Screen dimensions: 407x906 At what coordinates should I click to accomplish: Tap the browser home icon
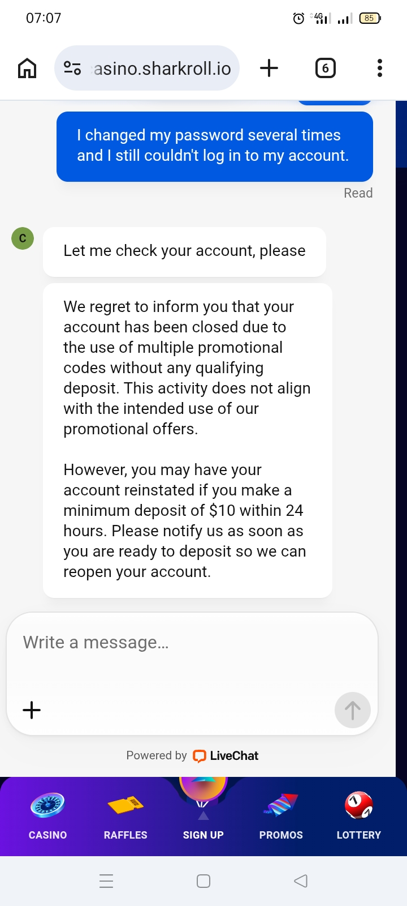[27, 69]
